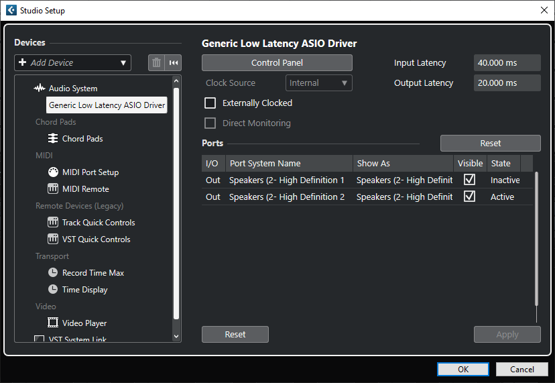Enable the Externally Clocked checkbox
The height and width of the screenshot is (383, 555).
tap(210, 103)
